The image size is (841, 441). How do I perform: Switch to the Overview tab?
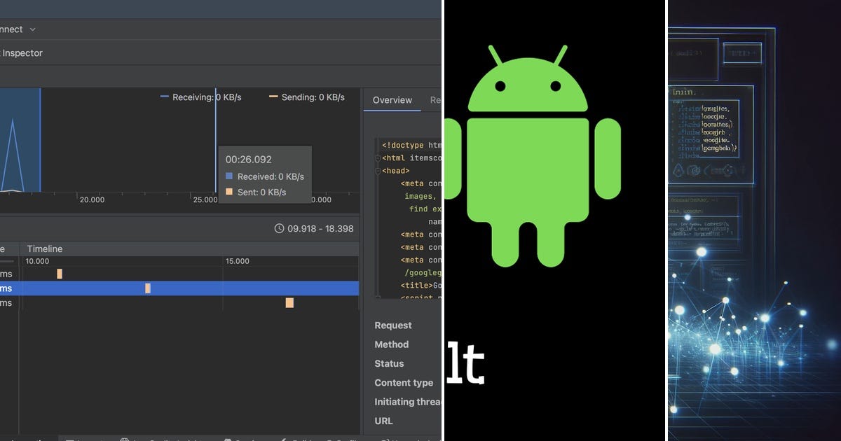tap(391, 100)
